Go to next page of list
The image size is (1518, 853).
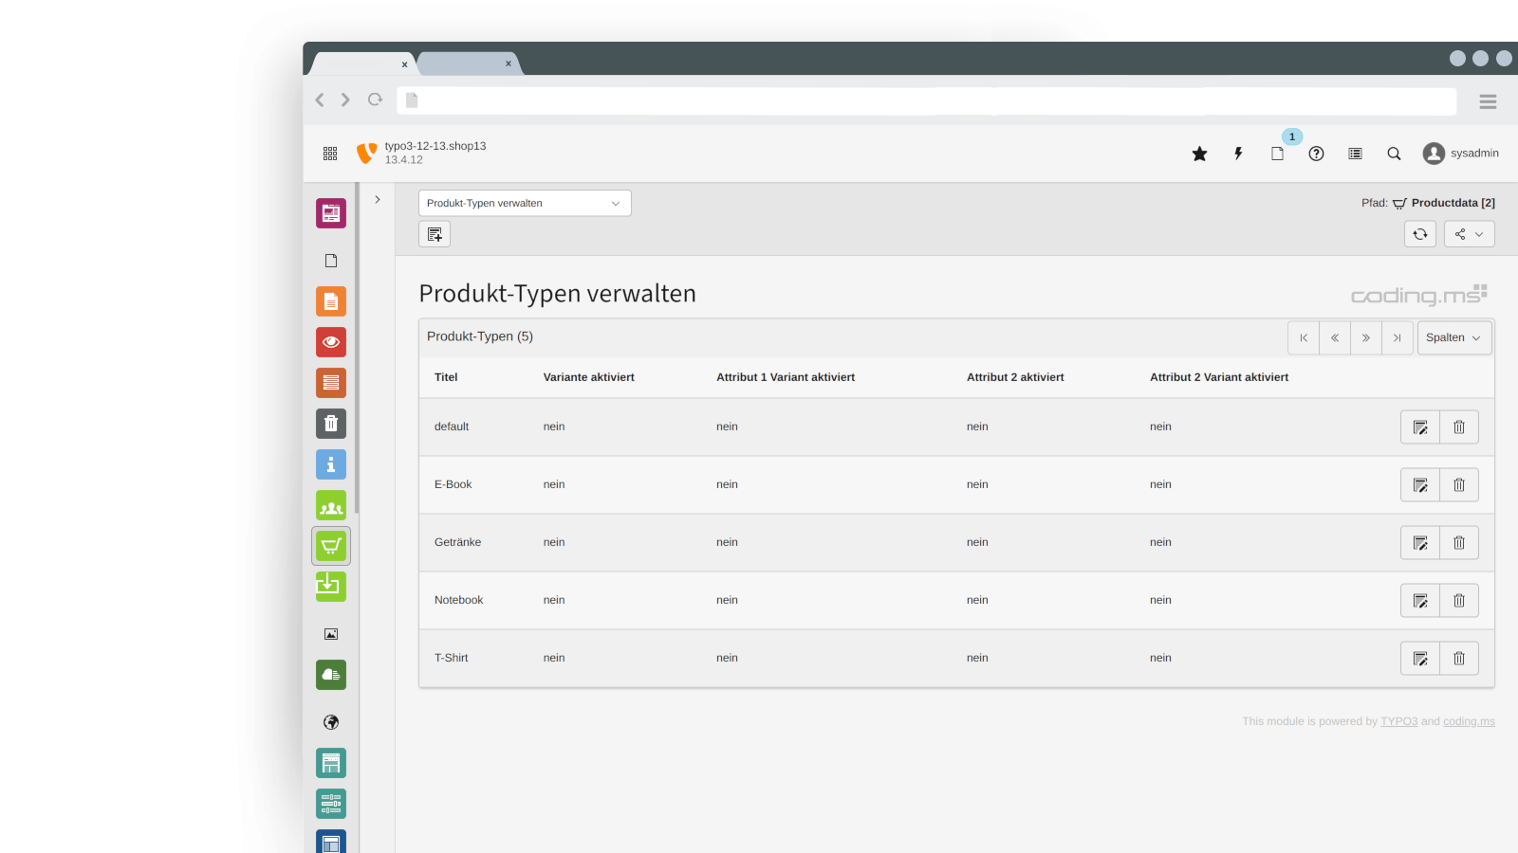point(1366,337)
